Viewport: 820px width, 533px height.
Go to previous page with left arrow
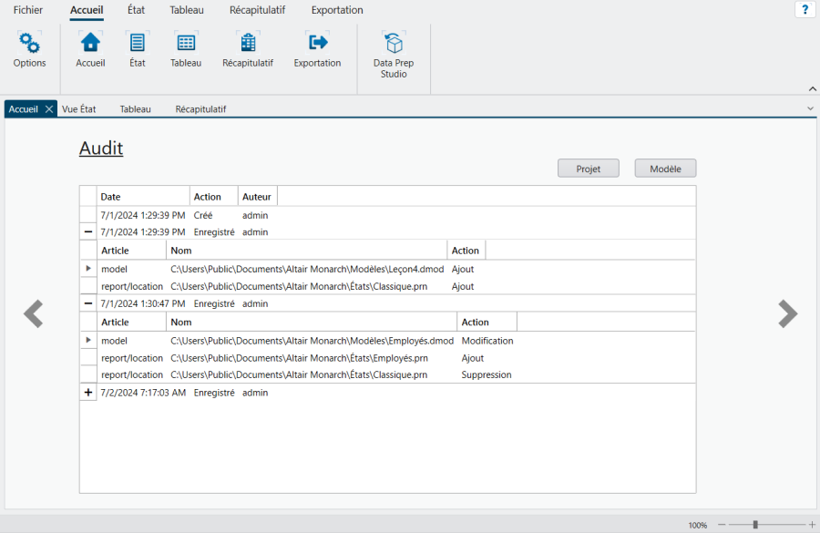tap(34, 313)
